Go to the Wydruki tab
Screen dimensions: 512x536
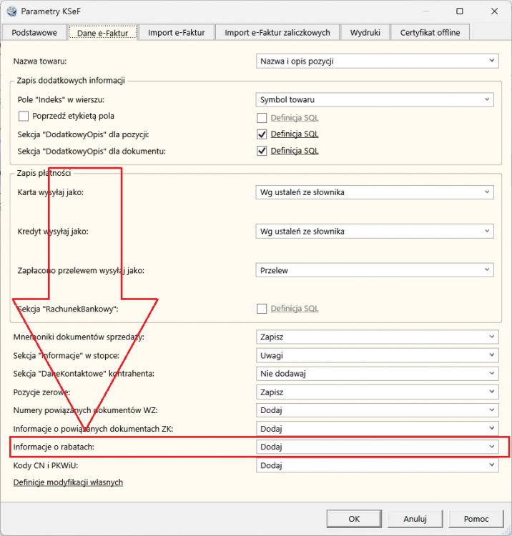pos(365,32)
